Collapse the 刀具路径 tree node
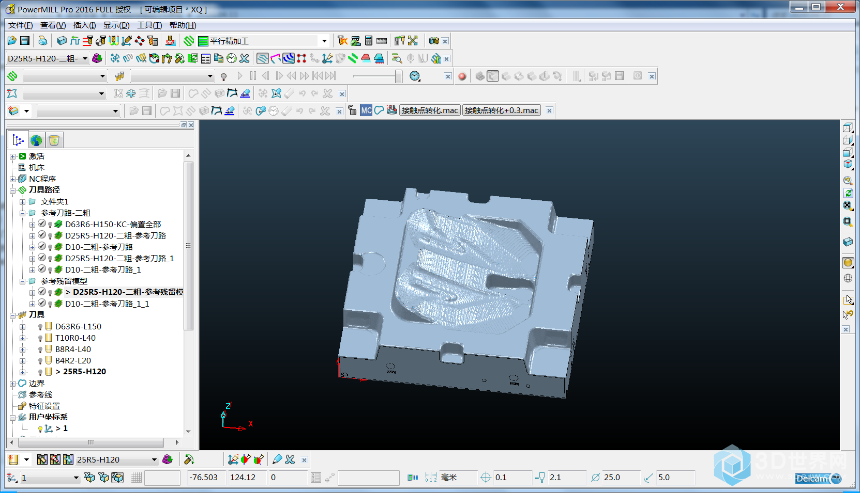This screenshot has width=860, height=493. (x=13, y=190)
